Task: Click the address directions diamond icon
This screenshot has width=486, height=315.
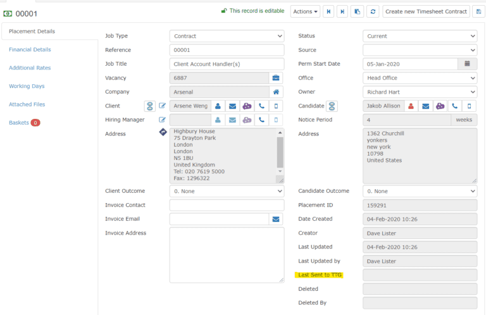Action: pyautogui.click(x=162, y=132)
